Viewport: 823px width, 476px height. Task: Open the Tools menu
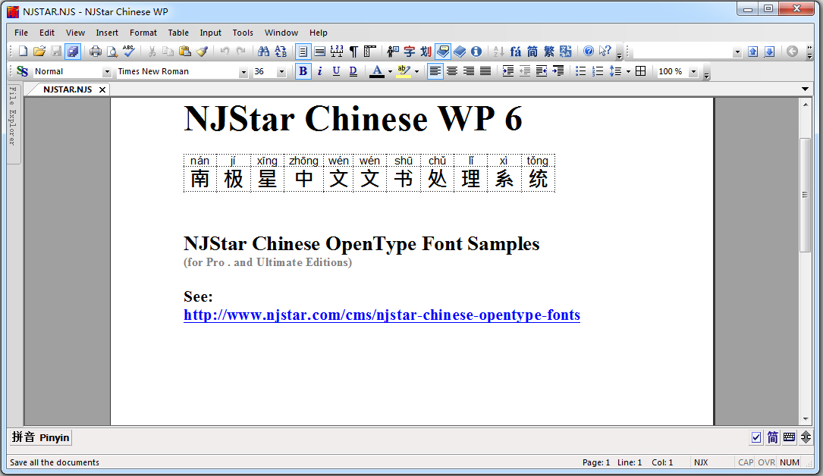click(x=243, y=33)
